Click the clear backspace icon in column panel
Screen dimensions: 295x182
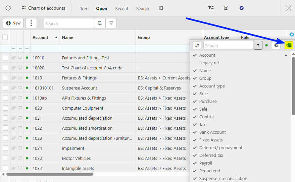coord(276,45)
